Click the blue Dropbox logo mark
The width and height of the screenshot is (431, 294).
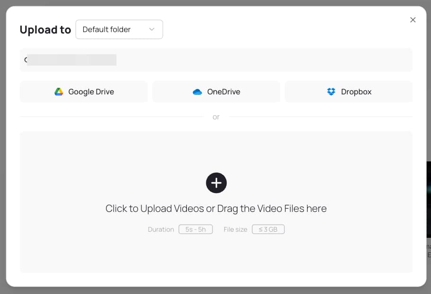pos(330,92)
